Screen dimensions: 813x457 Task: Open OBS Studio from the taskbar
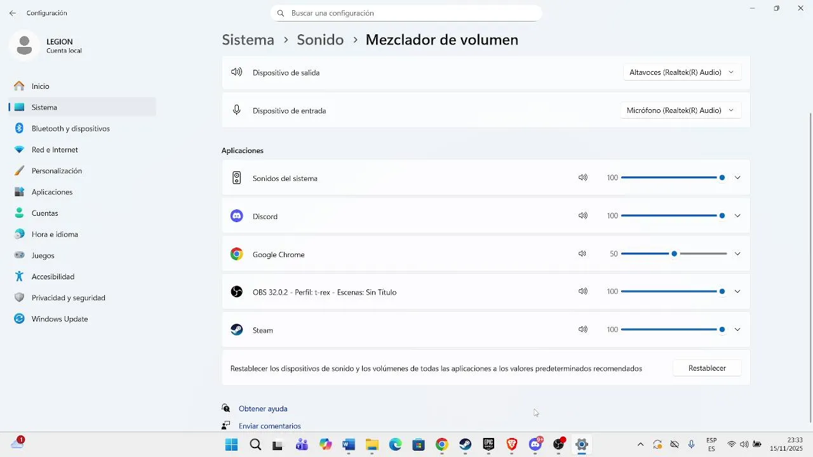[559, 444]
